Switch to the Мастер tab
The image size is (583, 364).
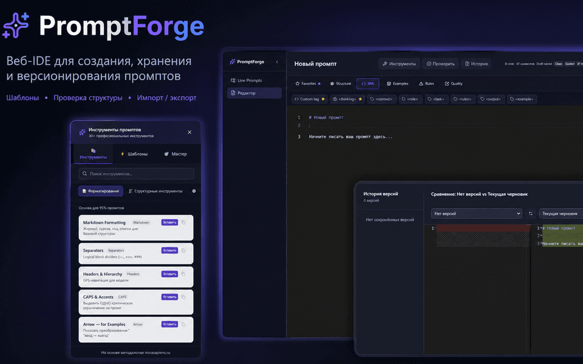[x=176, y=153]
